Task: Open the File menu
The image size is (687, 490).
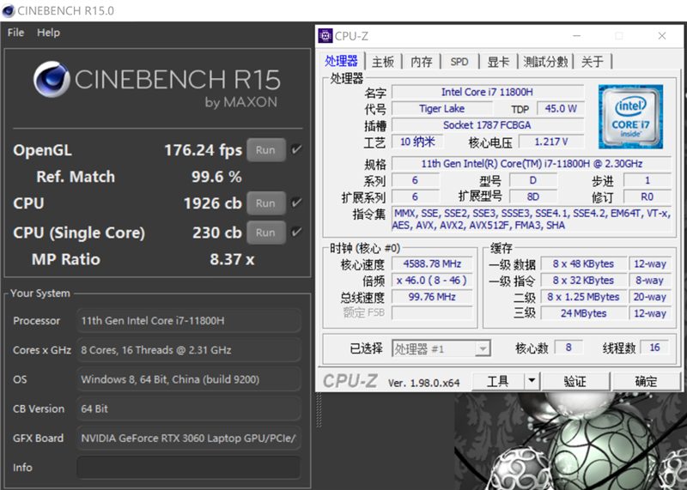Action: [x=15, y=33]
